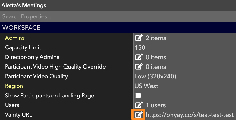The height and width of the screenshot is (120, 236).
Task: Click the ohyay.co/s/test-test-test URL
Action: [190, 115]
